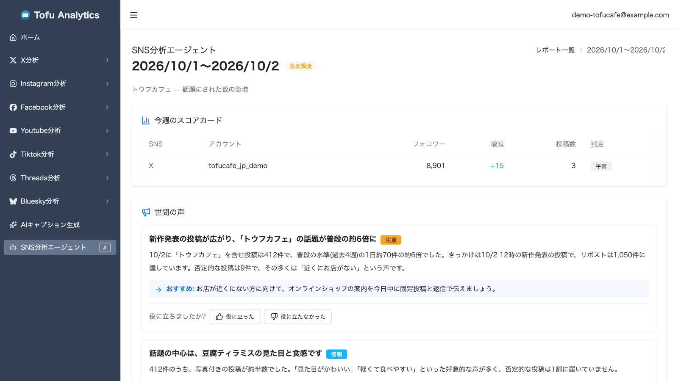Click the Facebook icon in sidebar
Screen dimensions: 678x381
point(13,107)
